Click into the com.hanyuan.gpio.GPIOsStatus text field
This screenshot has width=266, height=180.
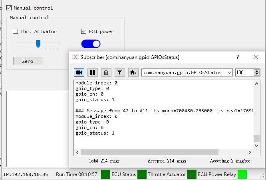pos(183,72)
